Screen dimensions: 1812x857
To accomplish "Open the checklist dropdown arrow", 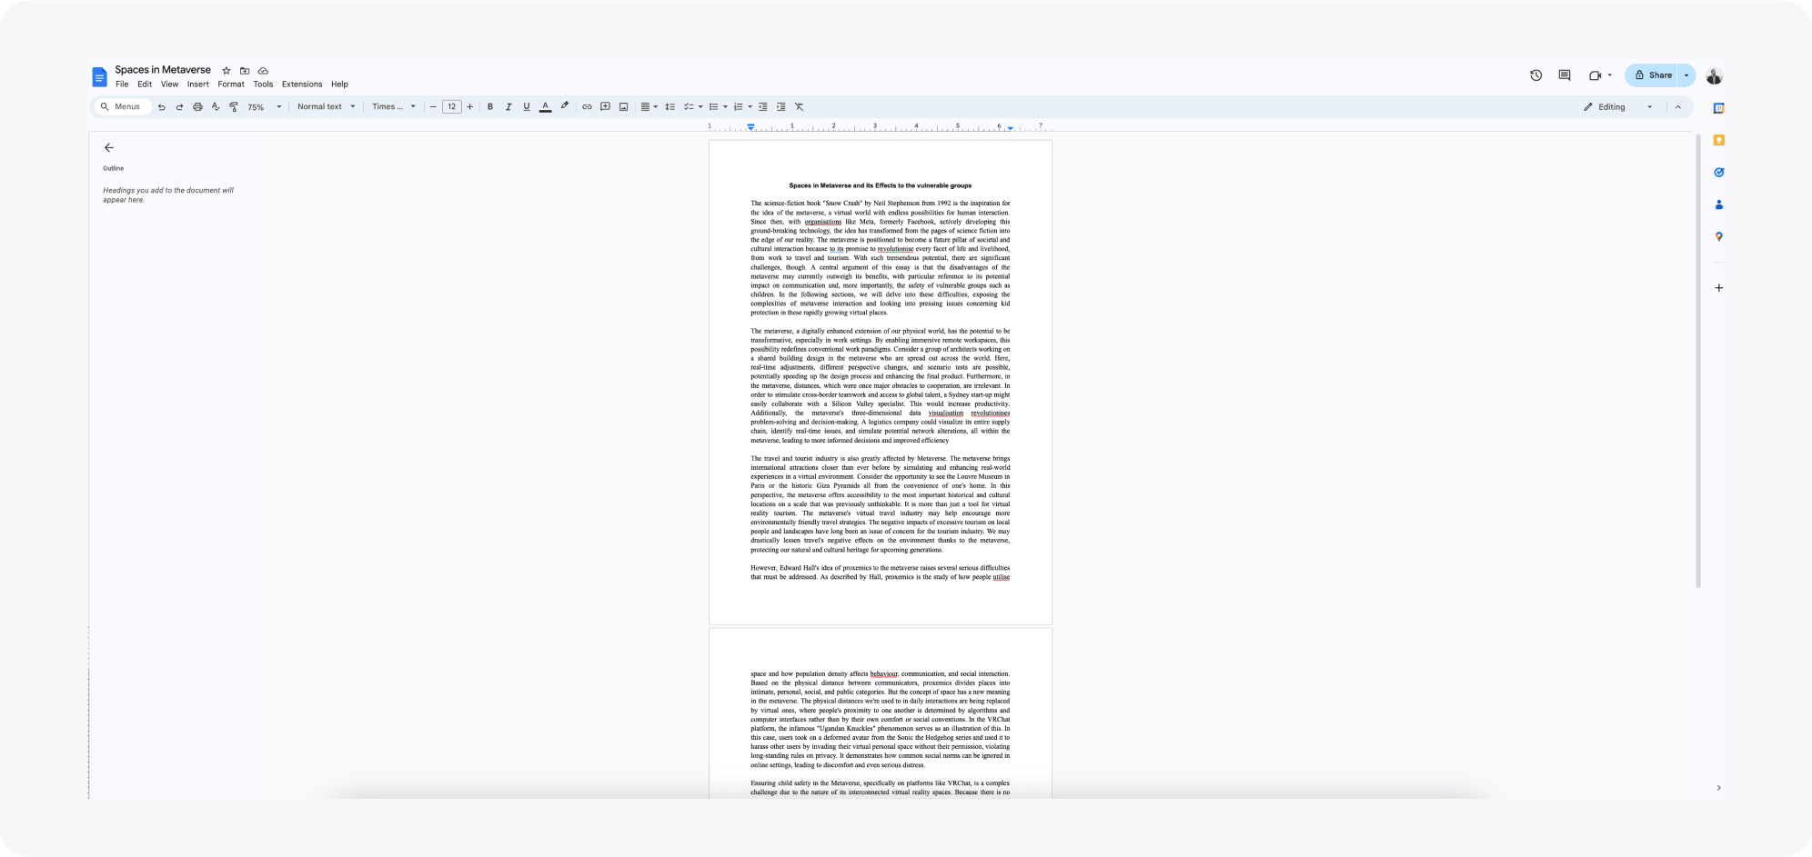I will (x=700, y=107).
